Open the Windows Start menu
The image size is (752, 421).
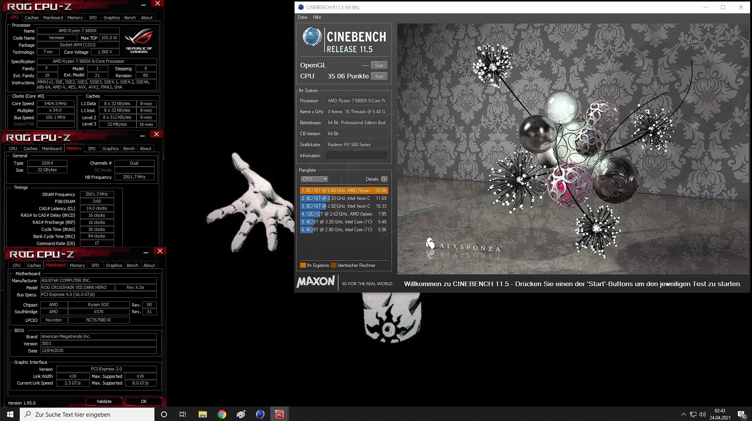click(x=10, y=414)
